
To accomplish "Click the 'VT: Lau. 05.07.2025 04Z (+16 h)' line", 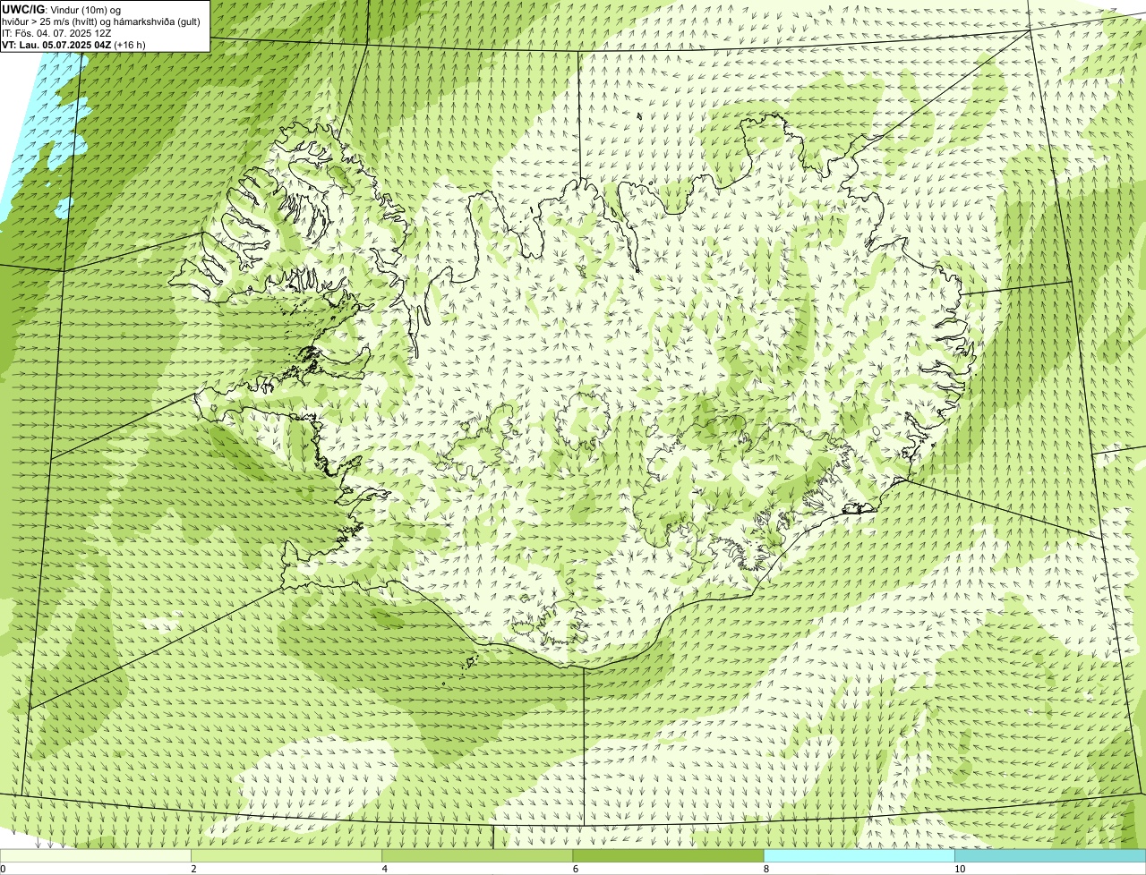I will coord(73,44).
